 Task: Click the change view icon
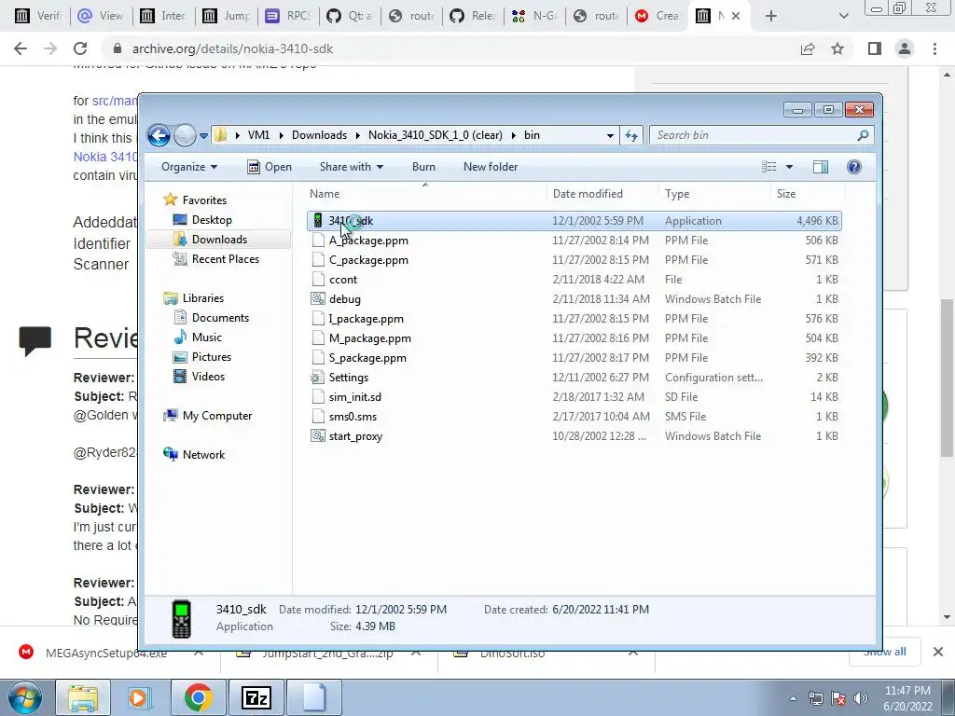pyautogui.click(x=769, y=167)
